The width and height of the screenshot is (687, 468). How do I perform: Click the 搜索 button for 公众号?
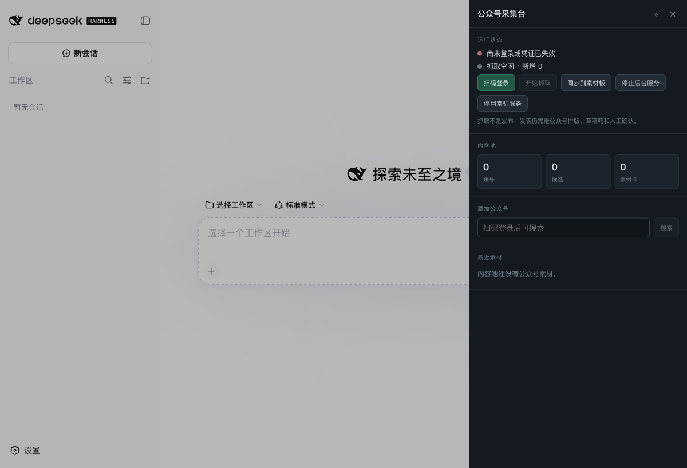point(666,228)
